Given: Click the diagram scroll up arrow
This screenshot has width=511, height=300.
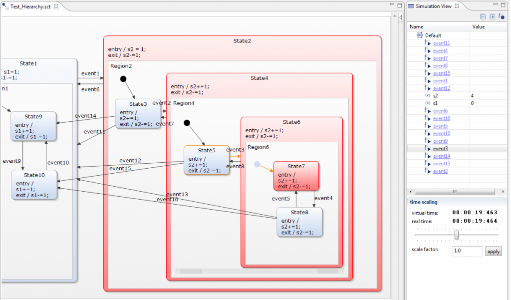Looking at the screenshot, I should pos(394,16).
